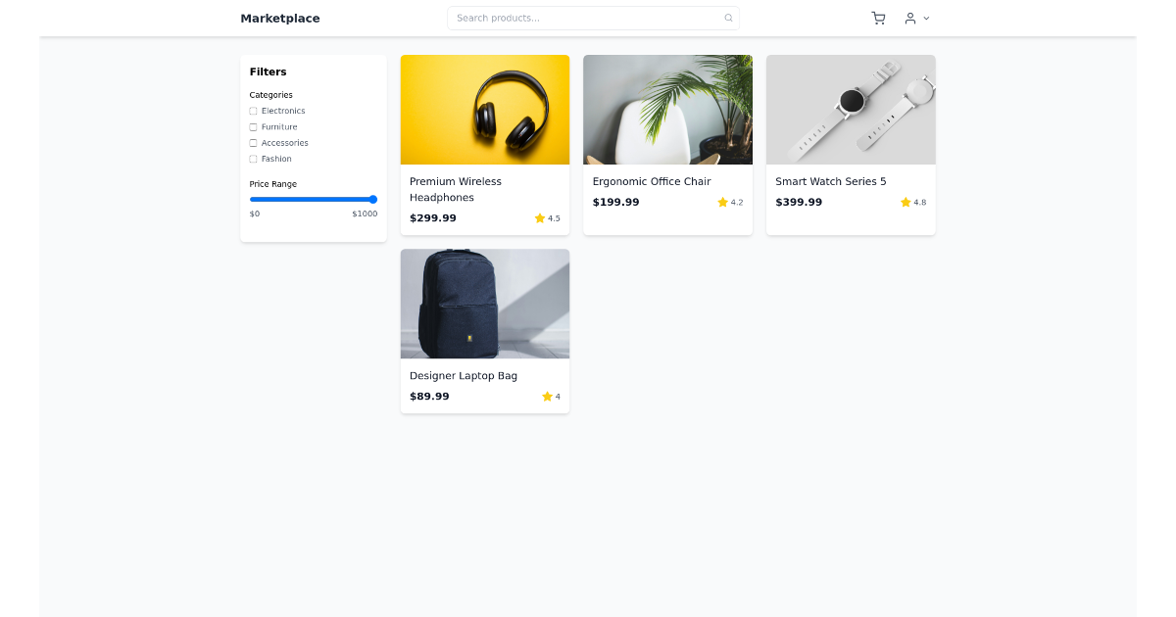1176x617 pixels.
Task: Select the Fashion category checkbox
Action: point(253,159)
